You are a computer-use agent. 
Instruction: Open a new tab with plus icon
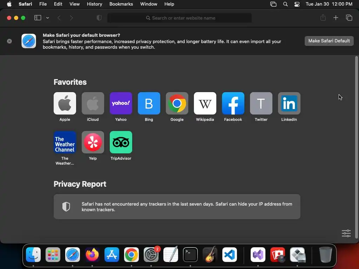336,18
